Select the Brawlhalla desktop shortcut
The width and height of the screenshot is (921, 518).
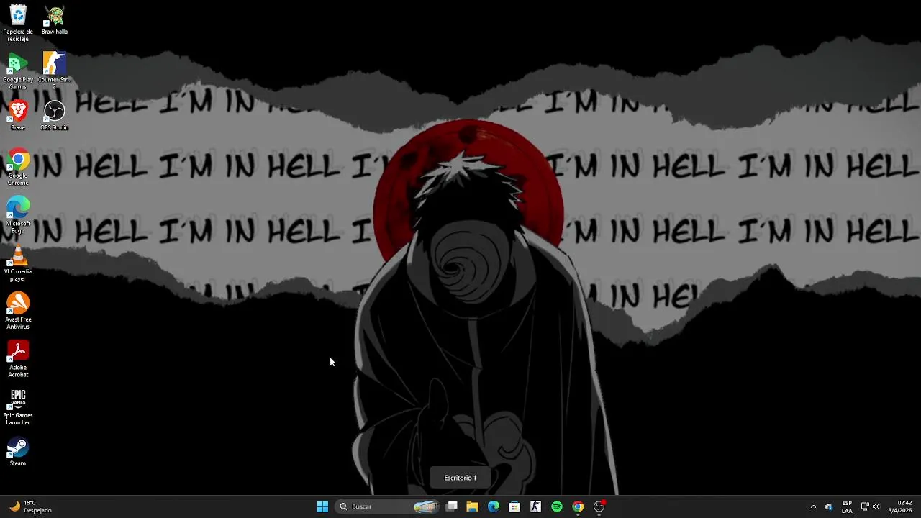pos(55,20)
